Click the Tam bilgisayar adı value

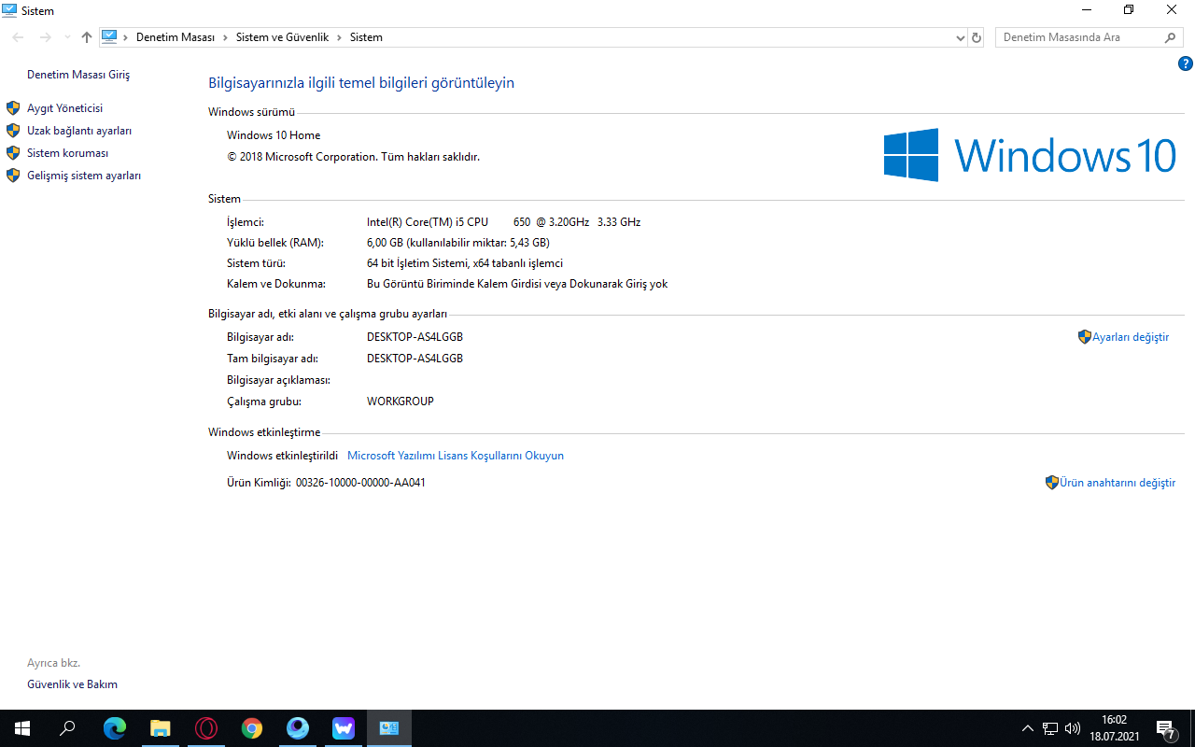pos(415,359)
